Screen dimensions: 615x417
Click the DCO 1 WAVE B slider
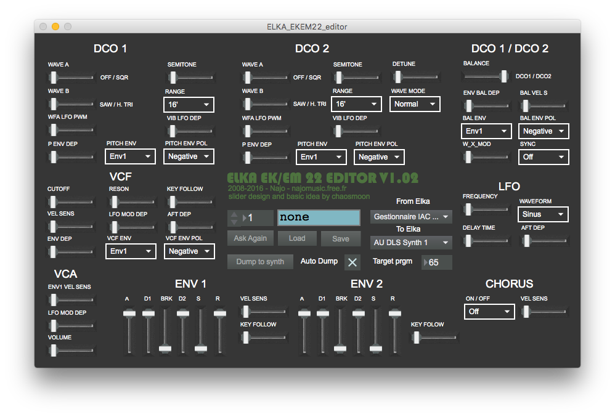(71, 104)
